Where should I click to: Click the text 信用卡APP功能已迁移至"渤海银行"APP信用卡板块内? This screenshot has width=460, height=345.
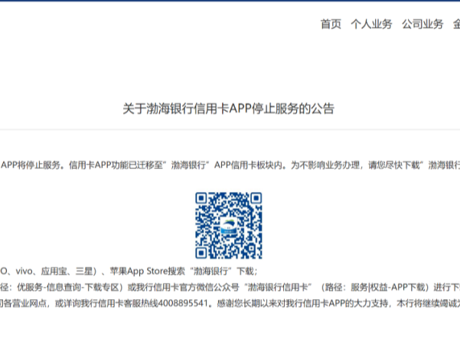175,165
